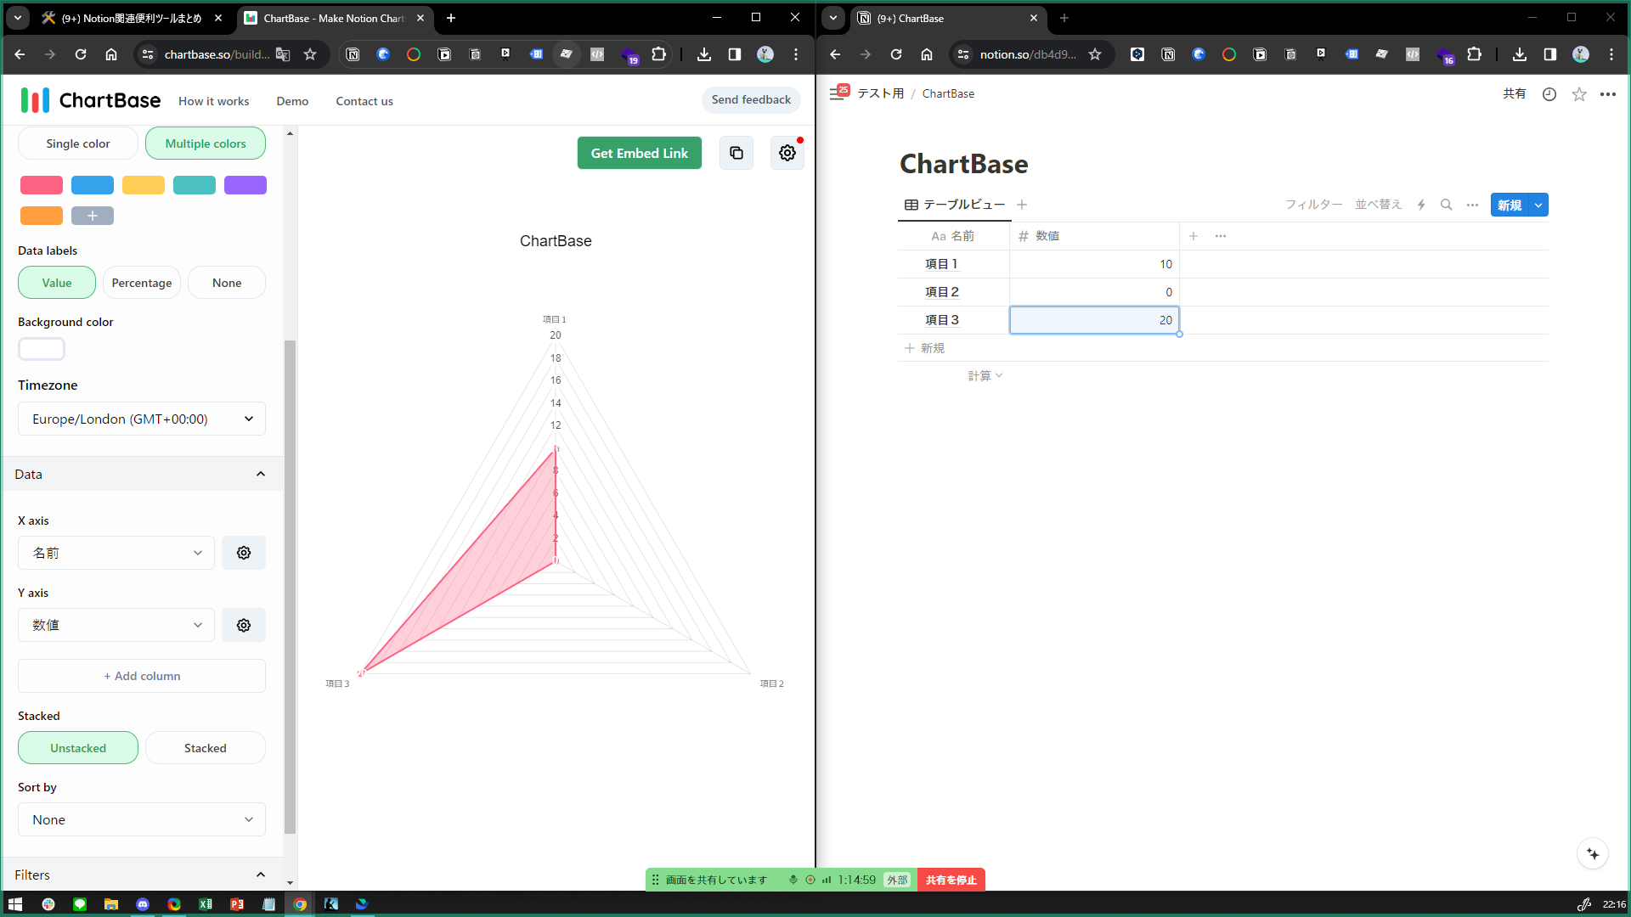
Task: Open the Sort by dropdown
Action: click(142, 819)
